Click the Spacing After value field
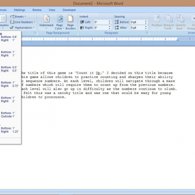 pos(137,28)
